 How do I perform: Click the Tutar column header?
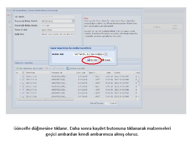107,73
